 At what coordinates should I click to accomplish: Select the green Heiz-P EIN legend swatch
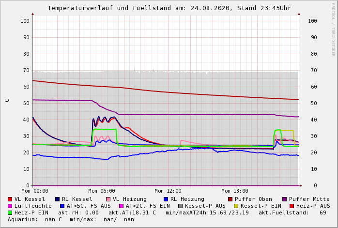(x=10, y=213)
